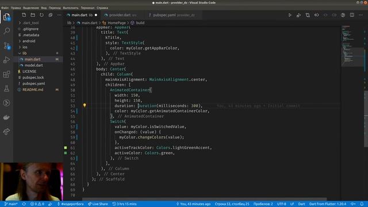Open the notifications bell in status bar
The width and height of the screenshot is (368, 207).
[x=362, y=204]
